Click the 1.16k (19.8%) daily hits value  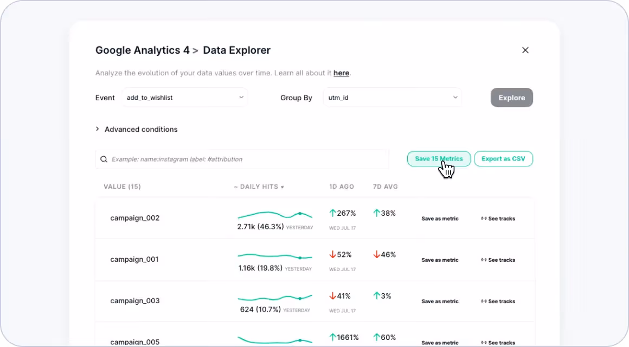(260, 268)
